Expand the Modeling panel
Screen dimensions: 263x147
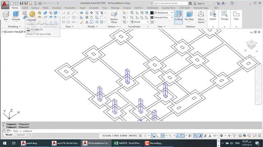click(x=14, y=27)
